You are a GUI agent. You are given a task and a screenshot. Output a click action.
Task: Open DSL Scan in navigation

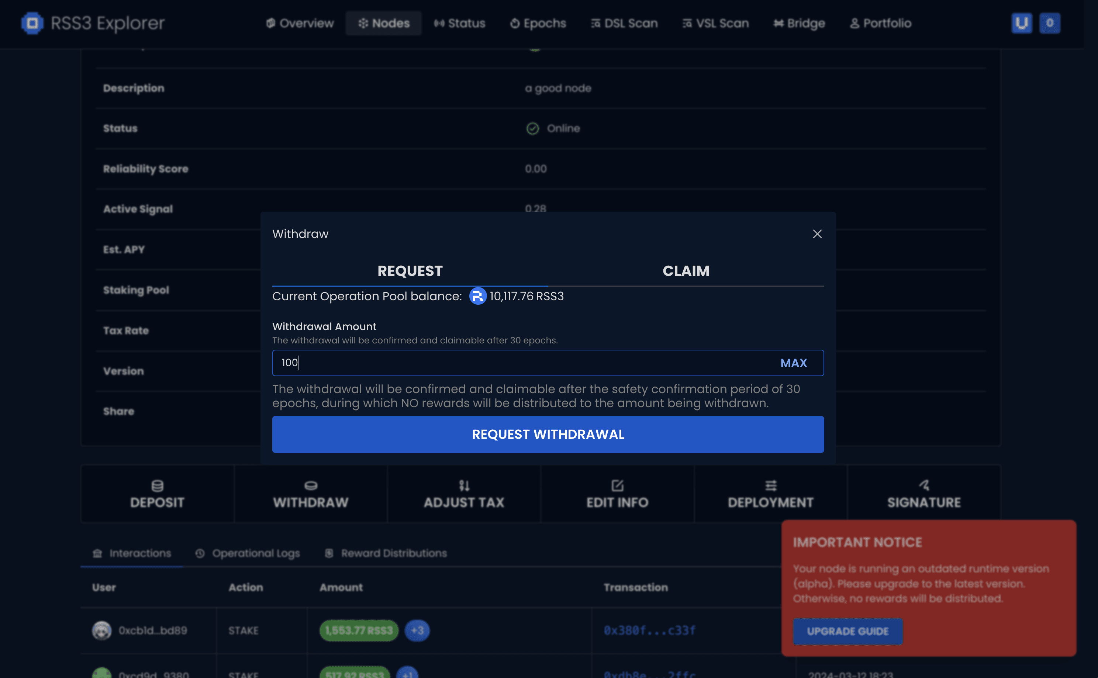(x=624, y=23)
